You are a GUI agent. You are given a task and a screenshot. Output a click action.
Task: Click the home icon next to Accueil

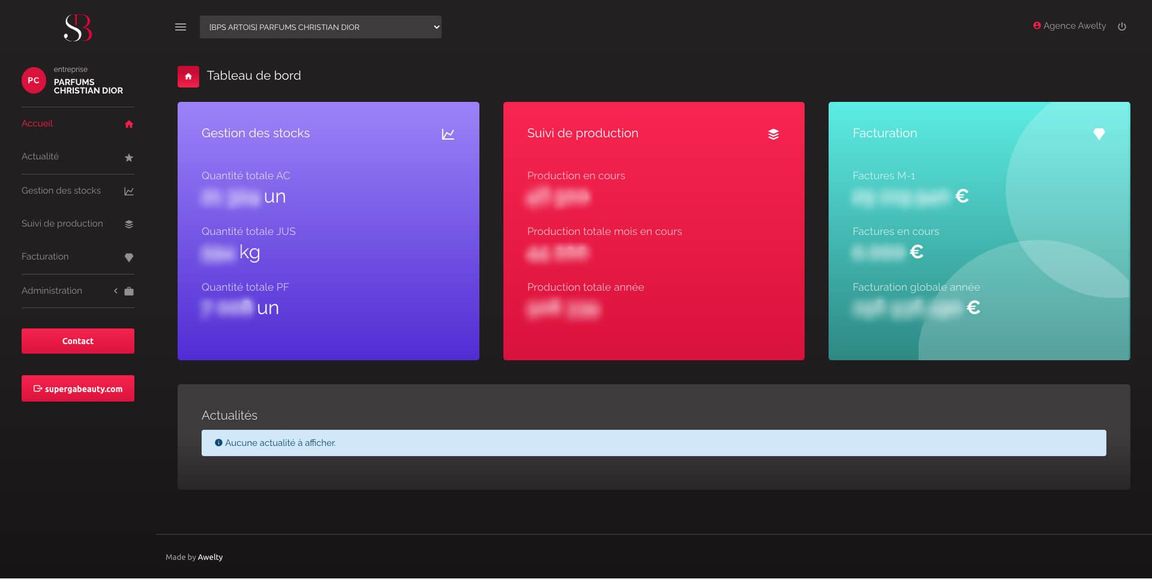point(129,124)
